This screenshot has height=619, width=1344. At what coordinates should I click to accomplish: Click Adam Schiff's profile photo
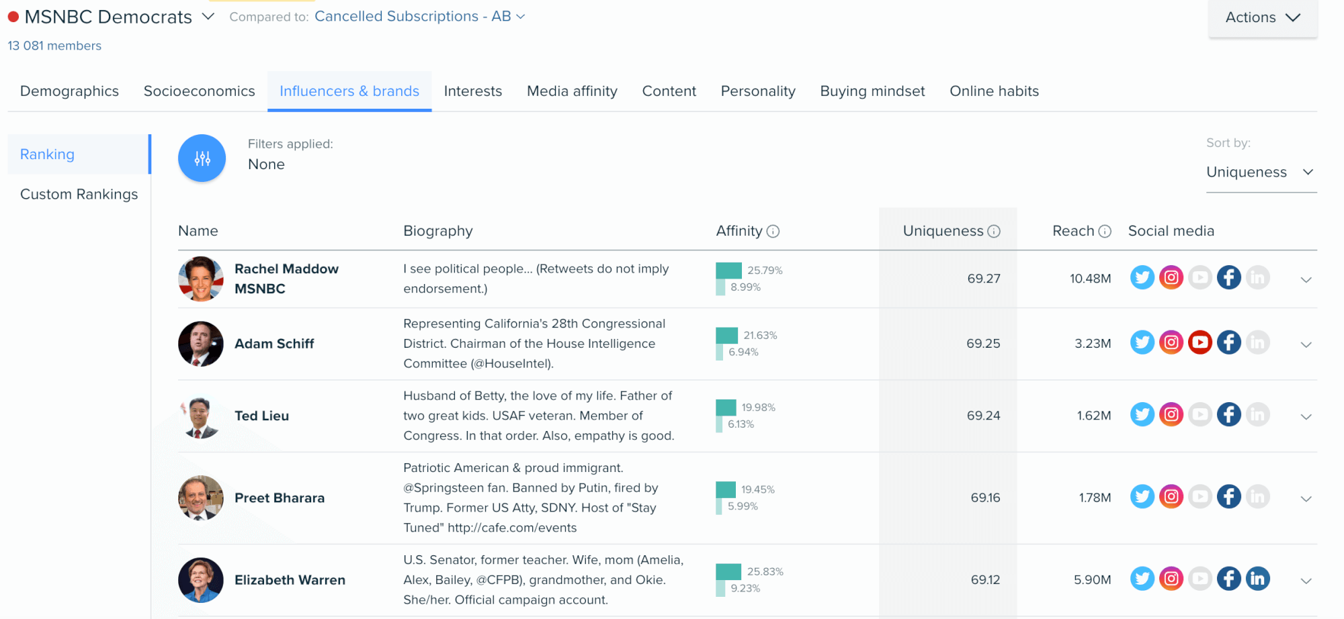coord(200,344)
